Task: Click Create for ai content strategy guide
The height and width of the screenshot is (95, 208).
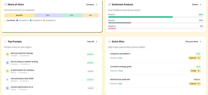Action: (x=195, y=71)
